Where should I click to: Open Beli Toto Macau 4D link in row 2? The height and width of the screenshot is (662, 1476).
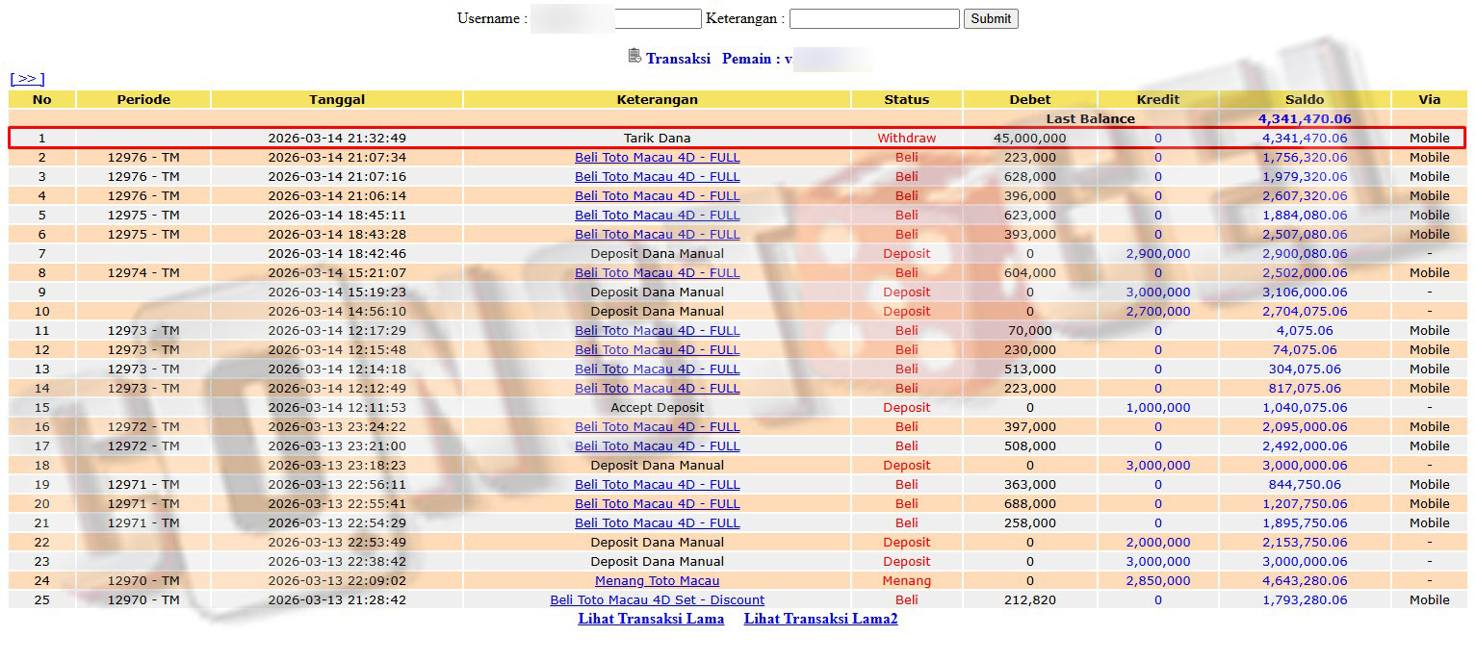[657, 158]
